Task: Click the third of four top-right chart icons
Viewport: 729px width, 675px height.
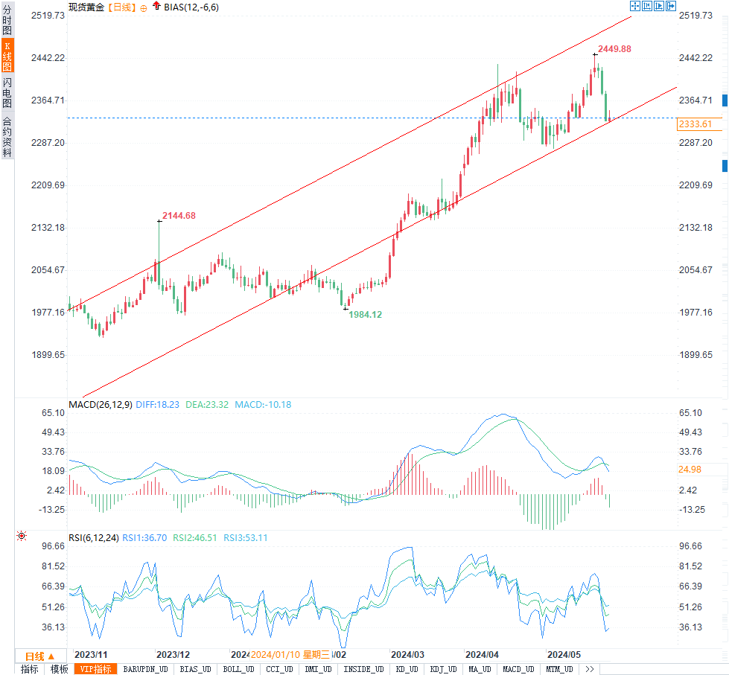Action: click(659, 6)
